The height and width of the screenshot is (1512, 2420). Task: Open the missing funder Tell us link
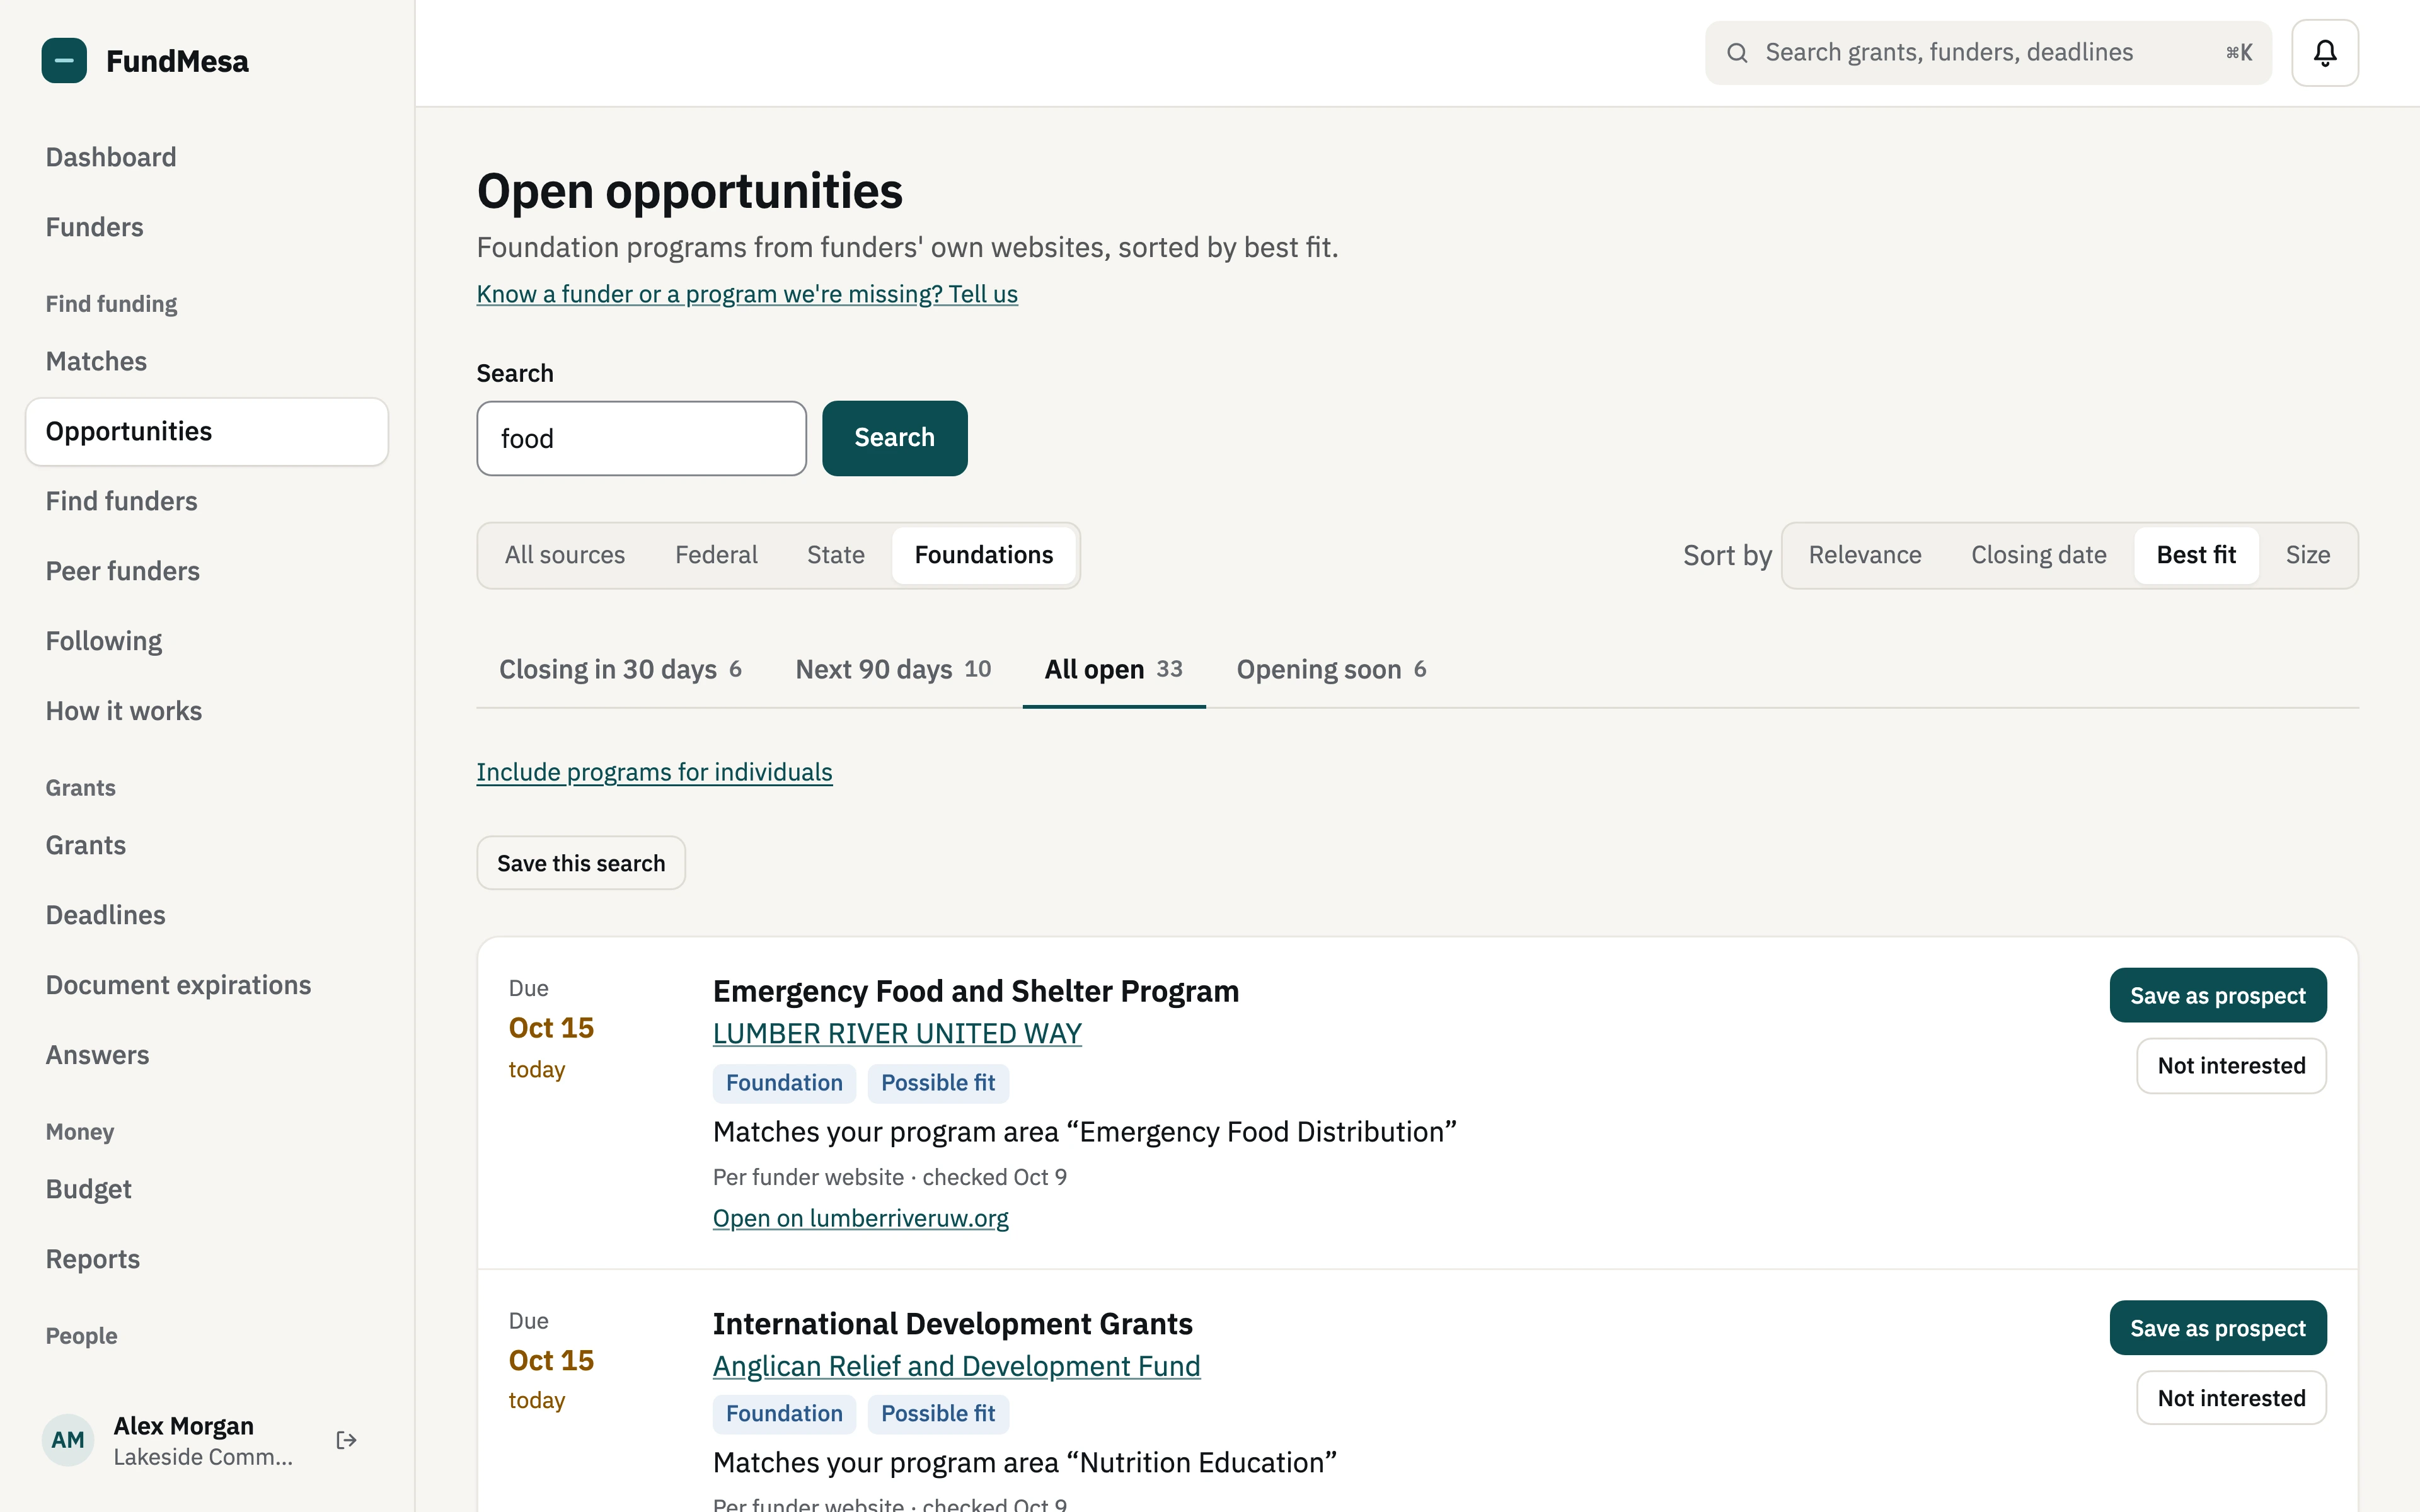click(x=747, y=294)
